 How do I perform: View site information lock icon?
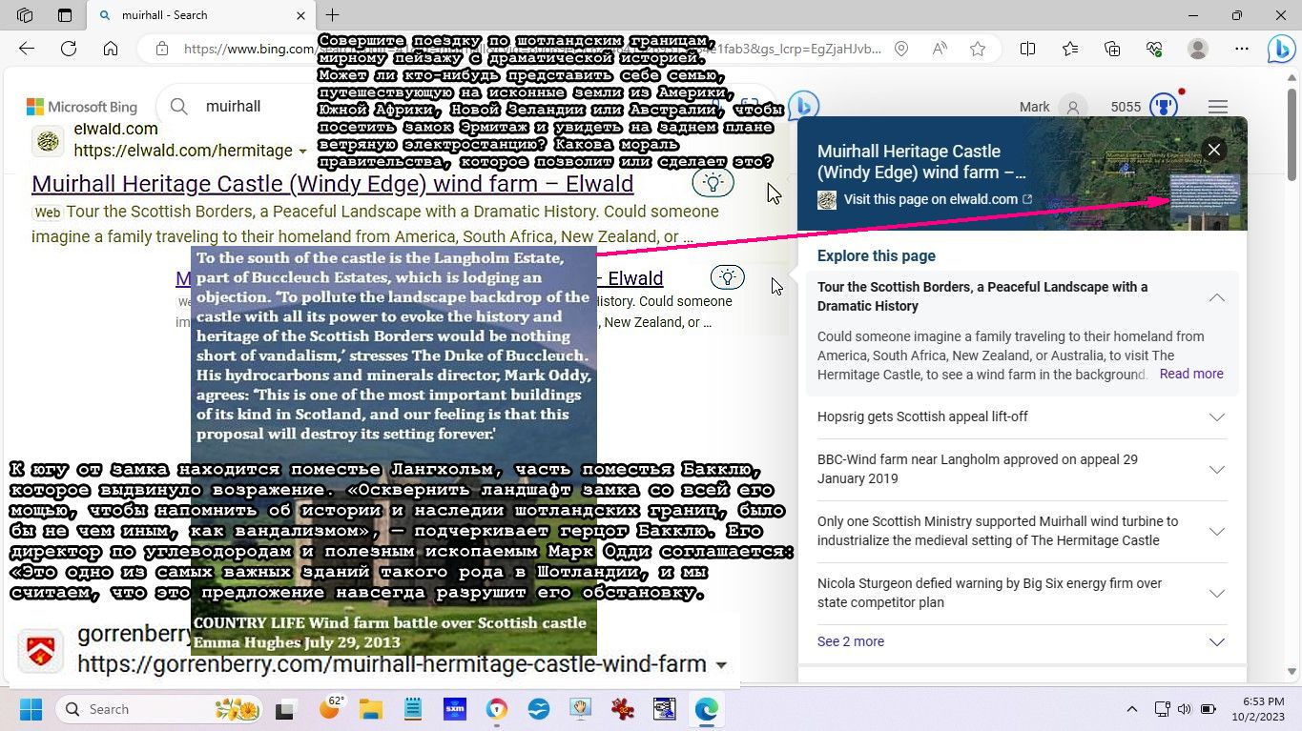point(162,49)
